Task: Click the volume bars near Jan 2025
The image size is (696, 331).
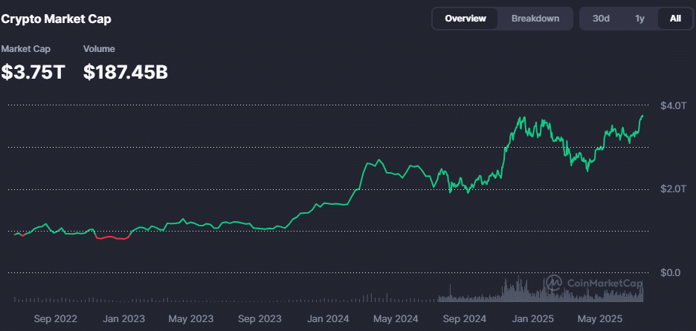Action: 531,292
